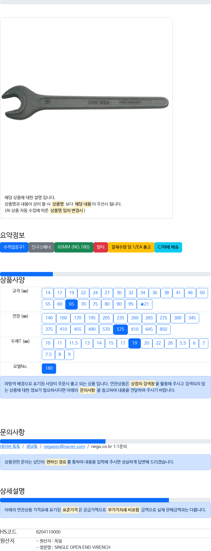Select model number 180 button
The height and width of the screenshot is (551, 211).
point(49,368)
